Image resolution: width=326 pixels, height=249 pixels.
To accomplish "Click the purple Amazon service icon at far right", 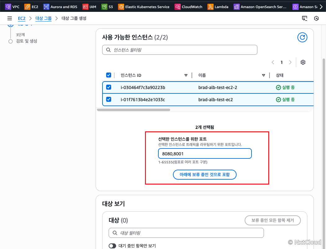I will coord(295,7).
